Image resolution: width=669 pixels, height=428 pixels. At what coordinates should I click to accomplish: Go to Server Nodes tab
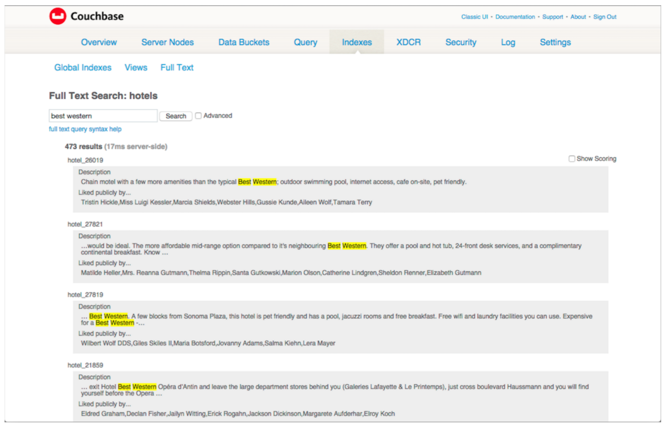point(168,42)
